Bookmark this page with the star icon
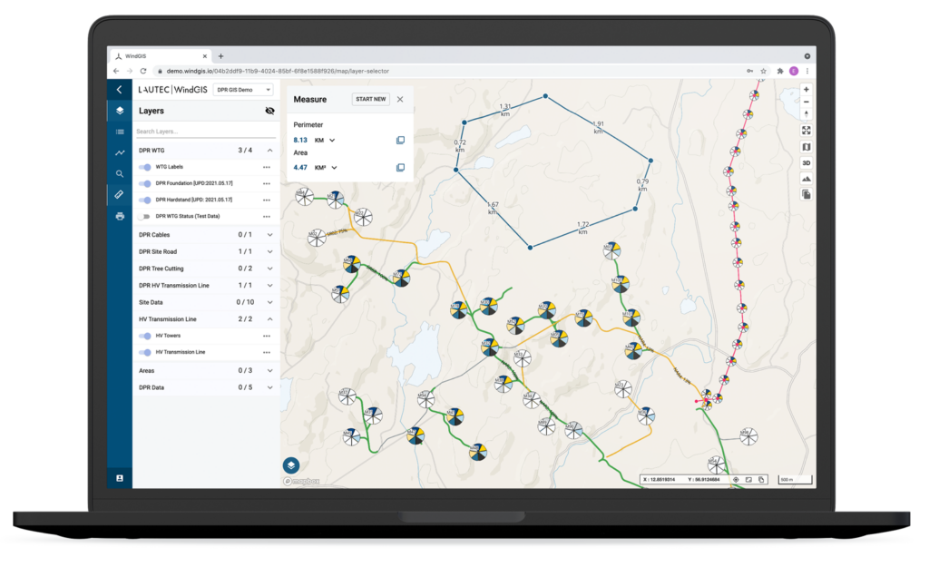The image size is (929, 567). pyautogui.click(x=764, y=71)
